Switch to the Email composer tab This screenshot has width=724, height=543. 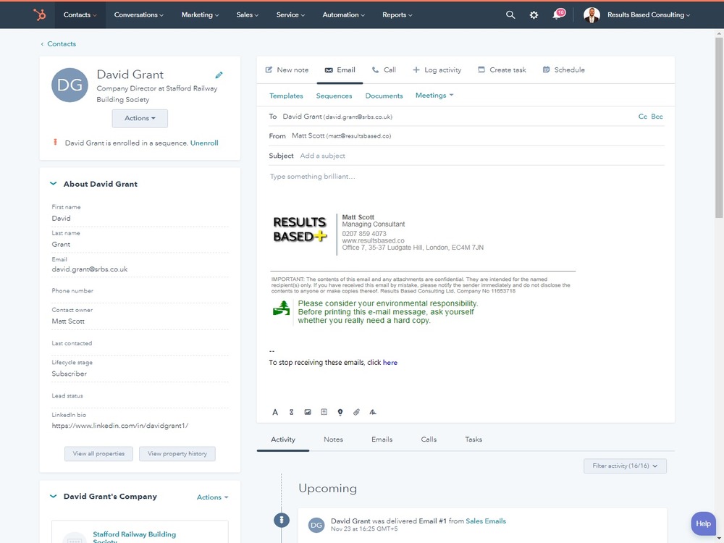click(340, 70)
